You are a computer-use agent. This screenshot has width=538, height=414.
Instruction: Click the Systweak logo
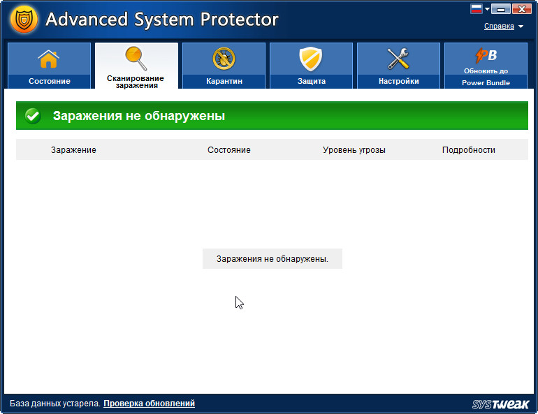(x=500, y=404)
